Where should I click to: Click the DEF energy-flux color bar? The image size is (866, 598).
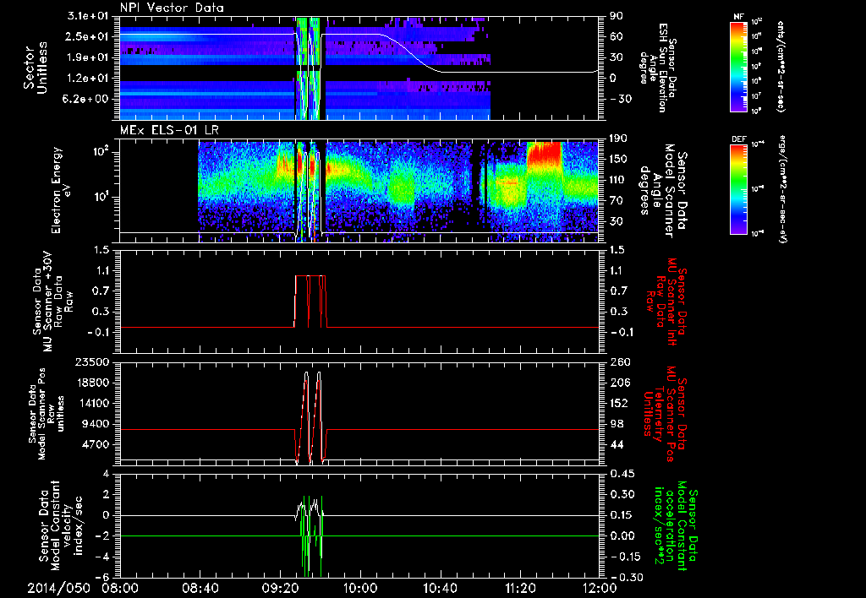point(738,189)
